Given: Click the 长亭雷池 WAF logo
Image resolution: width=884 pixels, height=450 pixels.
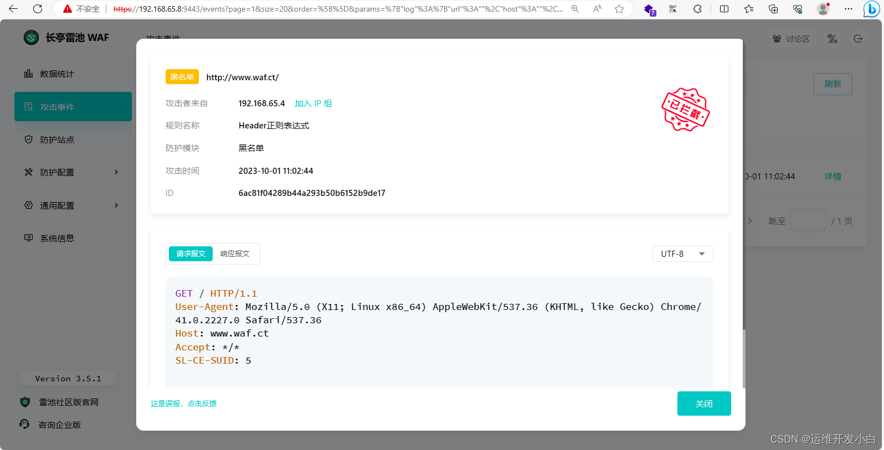Looking at the screenshot, I should tap(66, 38).
